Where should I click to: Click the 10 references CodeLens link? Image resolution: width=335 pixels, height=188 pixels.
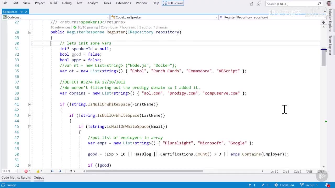[60, 27]
